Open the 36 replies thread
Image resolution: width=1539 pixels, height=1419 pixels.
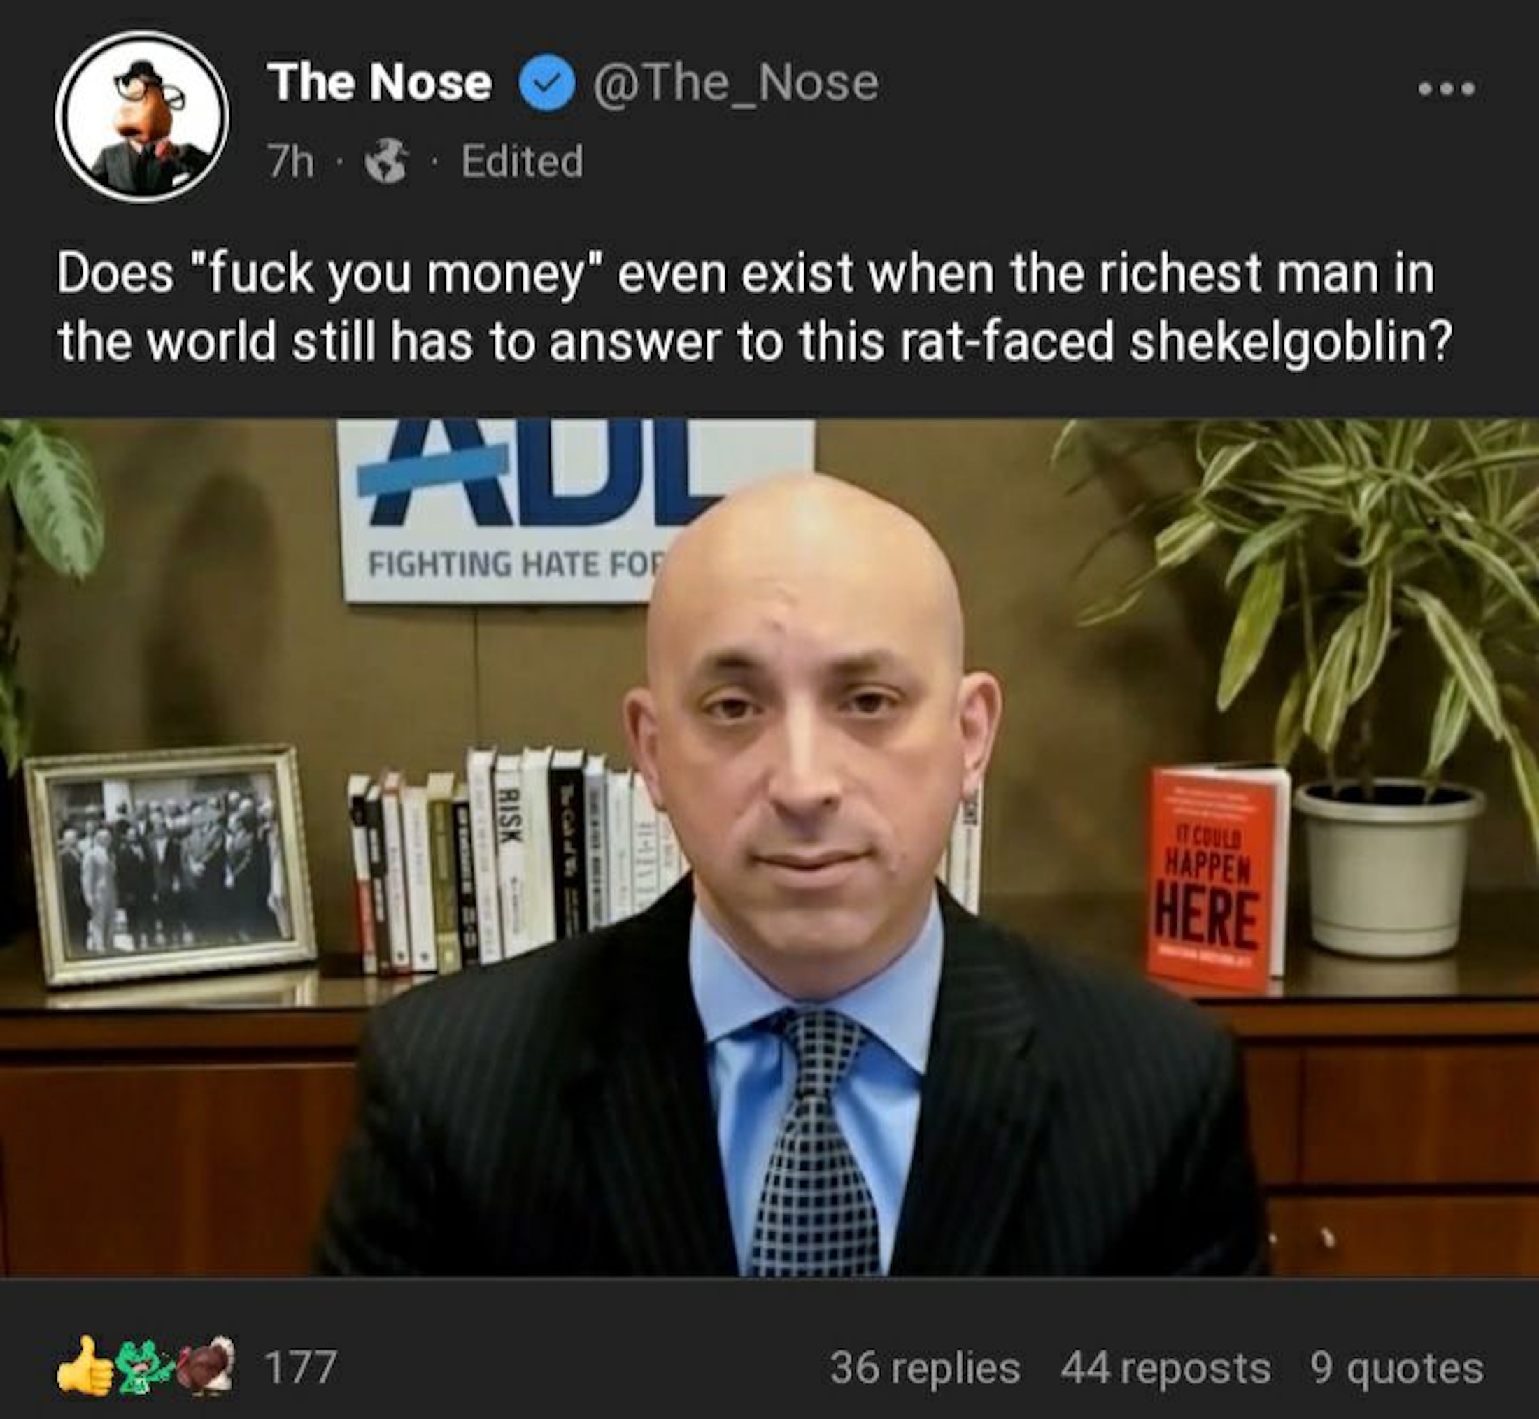(x=925, y=1369)
